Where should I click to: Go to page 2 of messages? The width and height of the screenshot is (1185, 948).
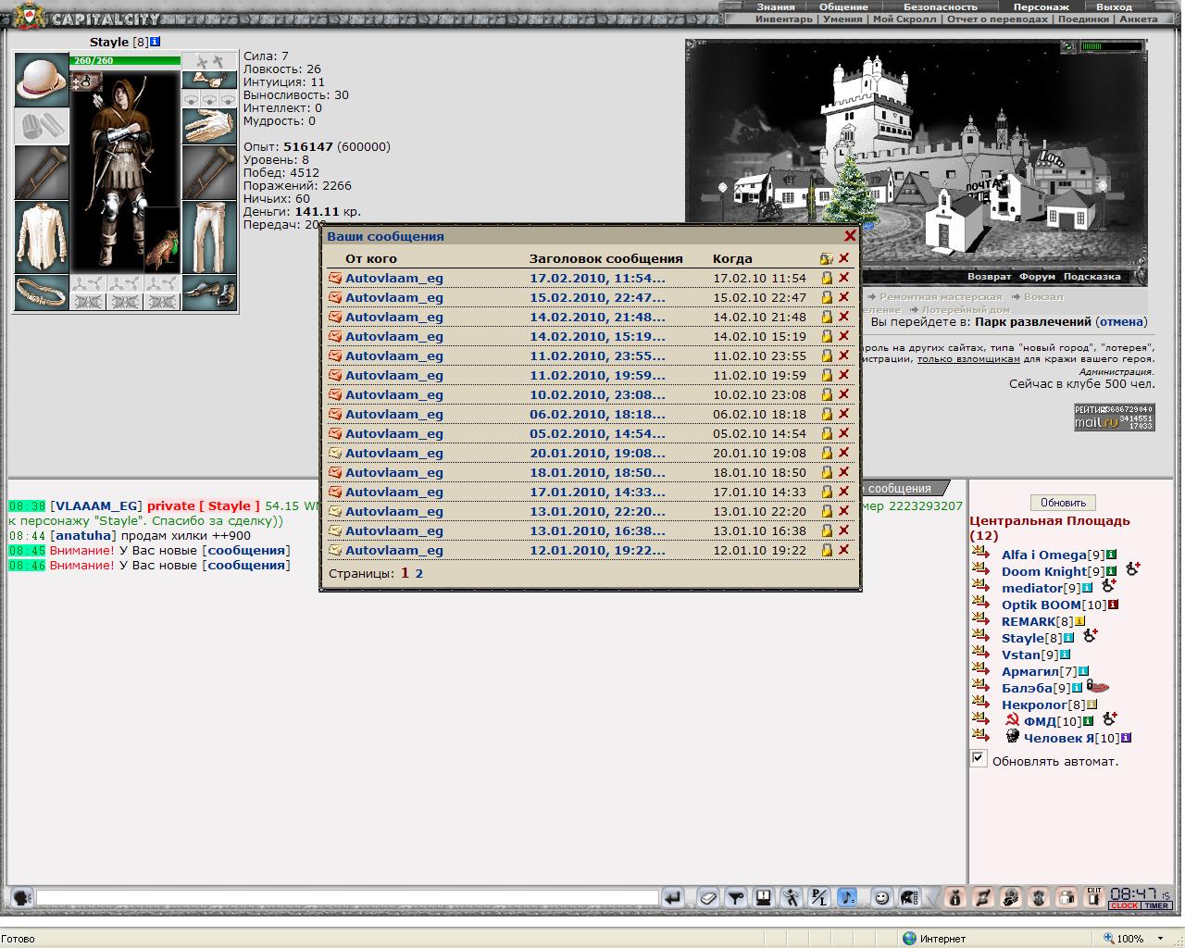click(418, 573)
